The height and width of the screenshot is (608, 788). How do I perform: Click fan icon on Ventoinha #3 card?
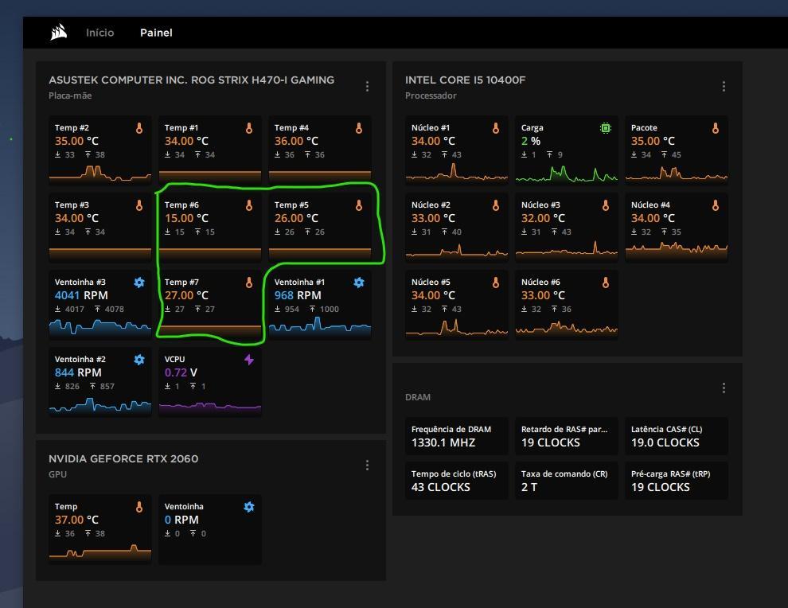139,283
